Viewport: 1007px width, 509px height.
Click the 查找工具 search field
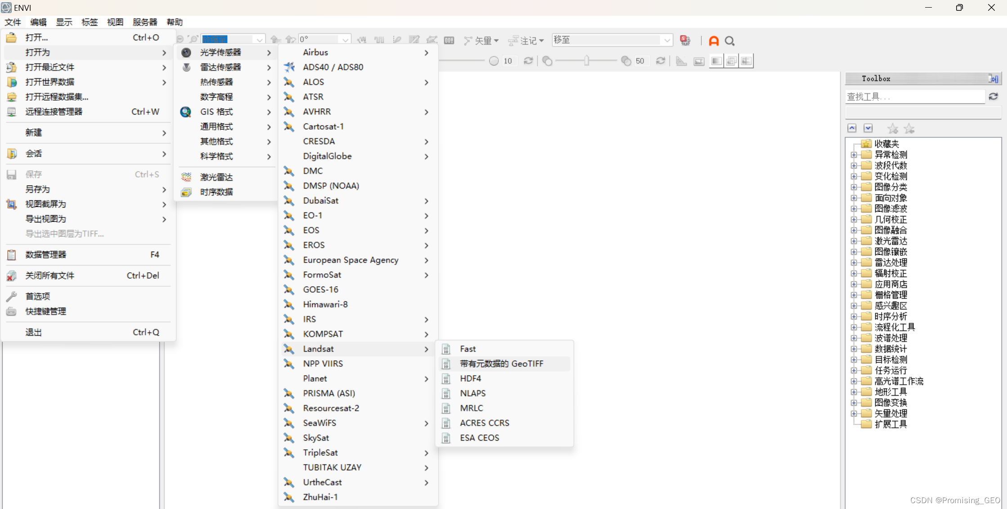click(x=914, y=96)
